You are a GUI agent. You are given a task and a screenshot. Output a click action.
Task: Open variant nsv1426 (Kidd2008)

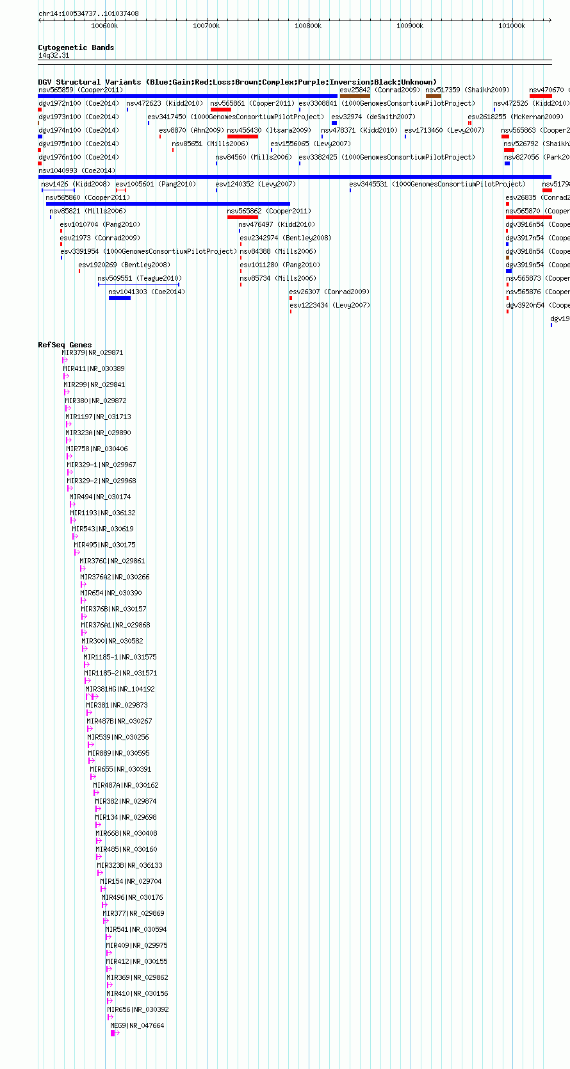(x=76, y=184)
